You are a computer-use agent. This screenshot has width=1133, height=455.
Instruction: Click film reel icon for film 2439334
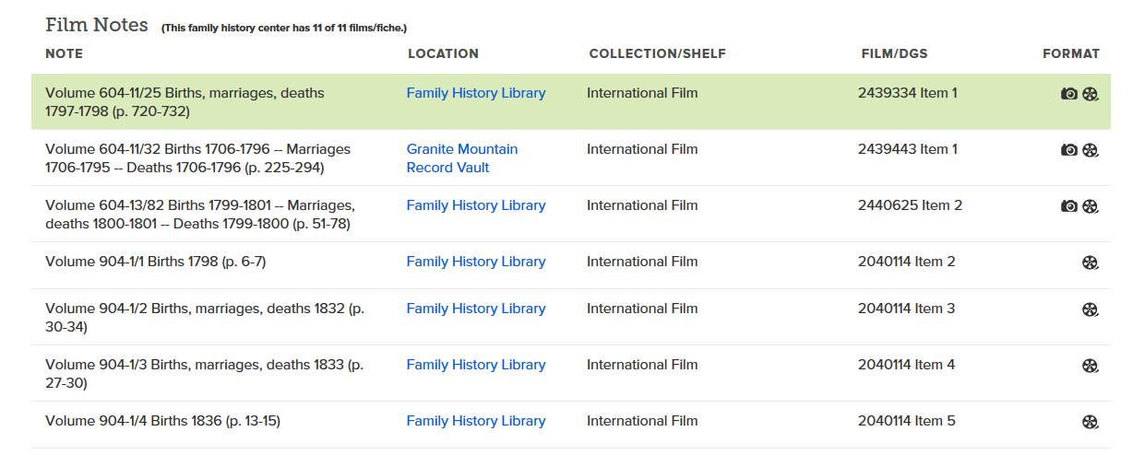pos(1091,94)
